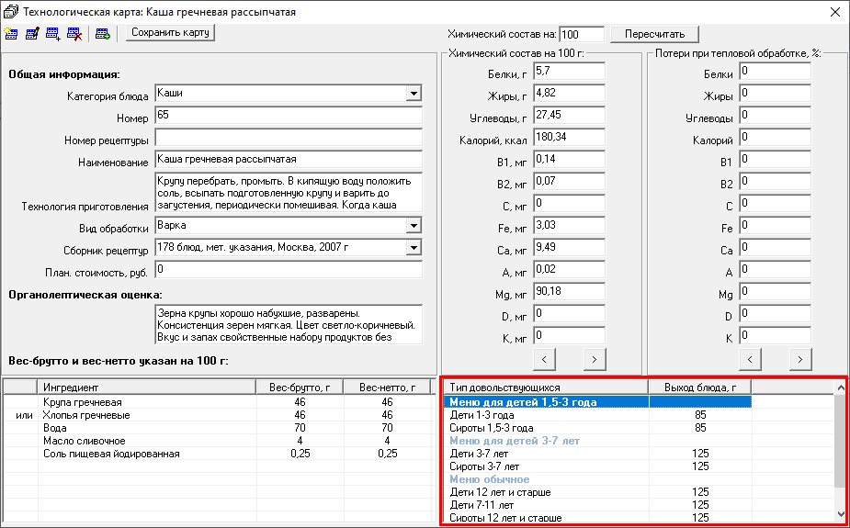Screen dimensions: 850x528
Task: Open the Категория блюда dropdown
Action: point(414,93)
